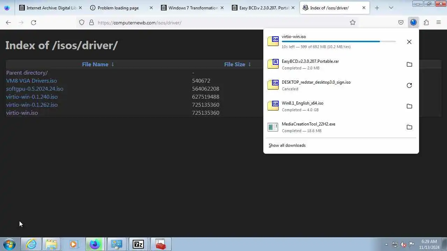Image resolution: width=447 pixels, height=251 pixels.
Task: Cancel the virtio-win.iso download
Action: (x=409, y=42)
